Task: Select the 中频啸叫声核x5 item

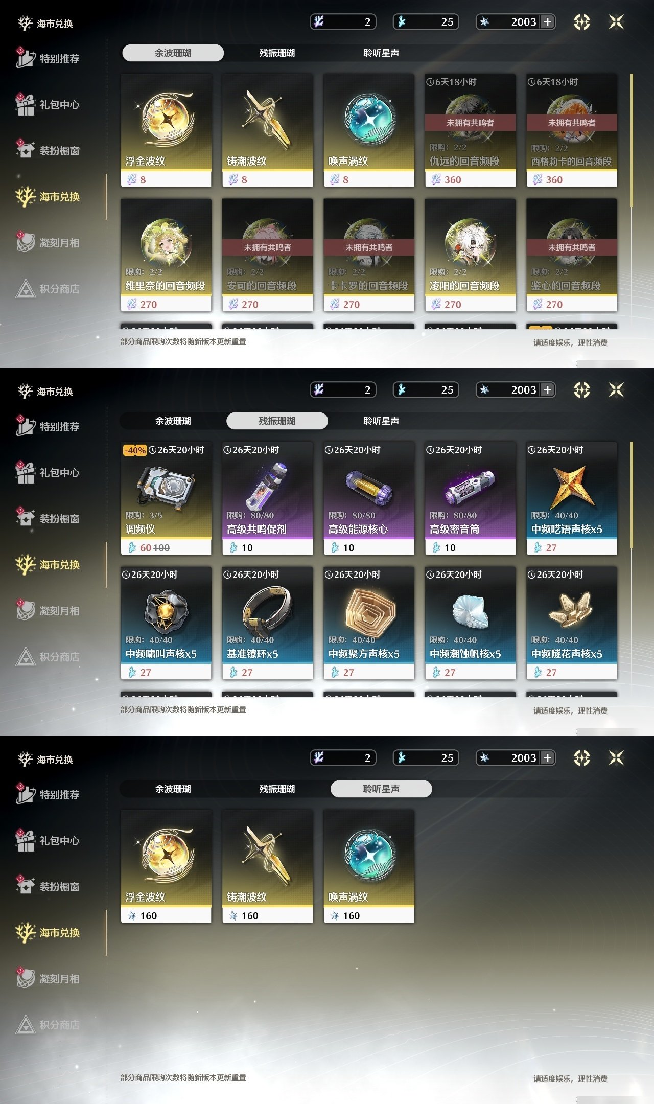Action: tap(166, 623)
